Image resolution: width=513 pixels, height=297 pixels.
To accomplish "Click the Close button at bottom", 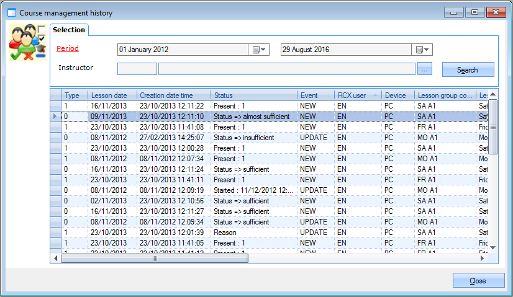I will [x=478, y=280].
